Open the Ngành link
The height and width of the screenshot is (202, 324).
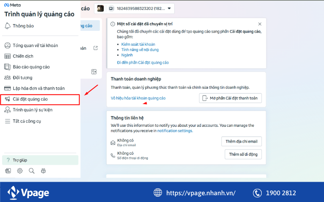click(127, 55)
